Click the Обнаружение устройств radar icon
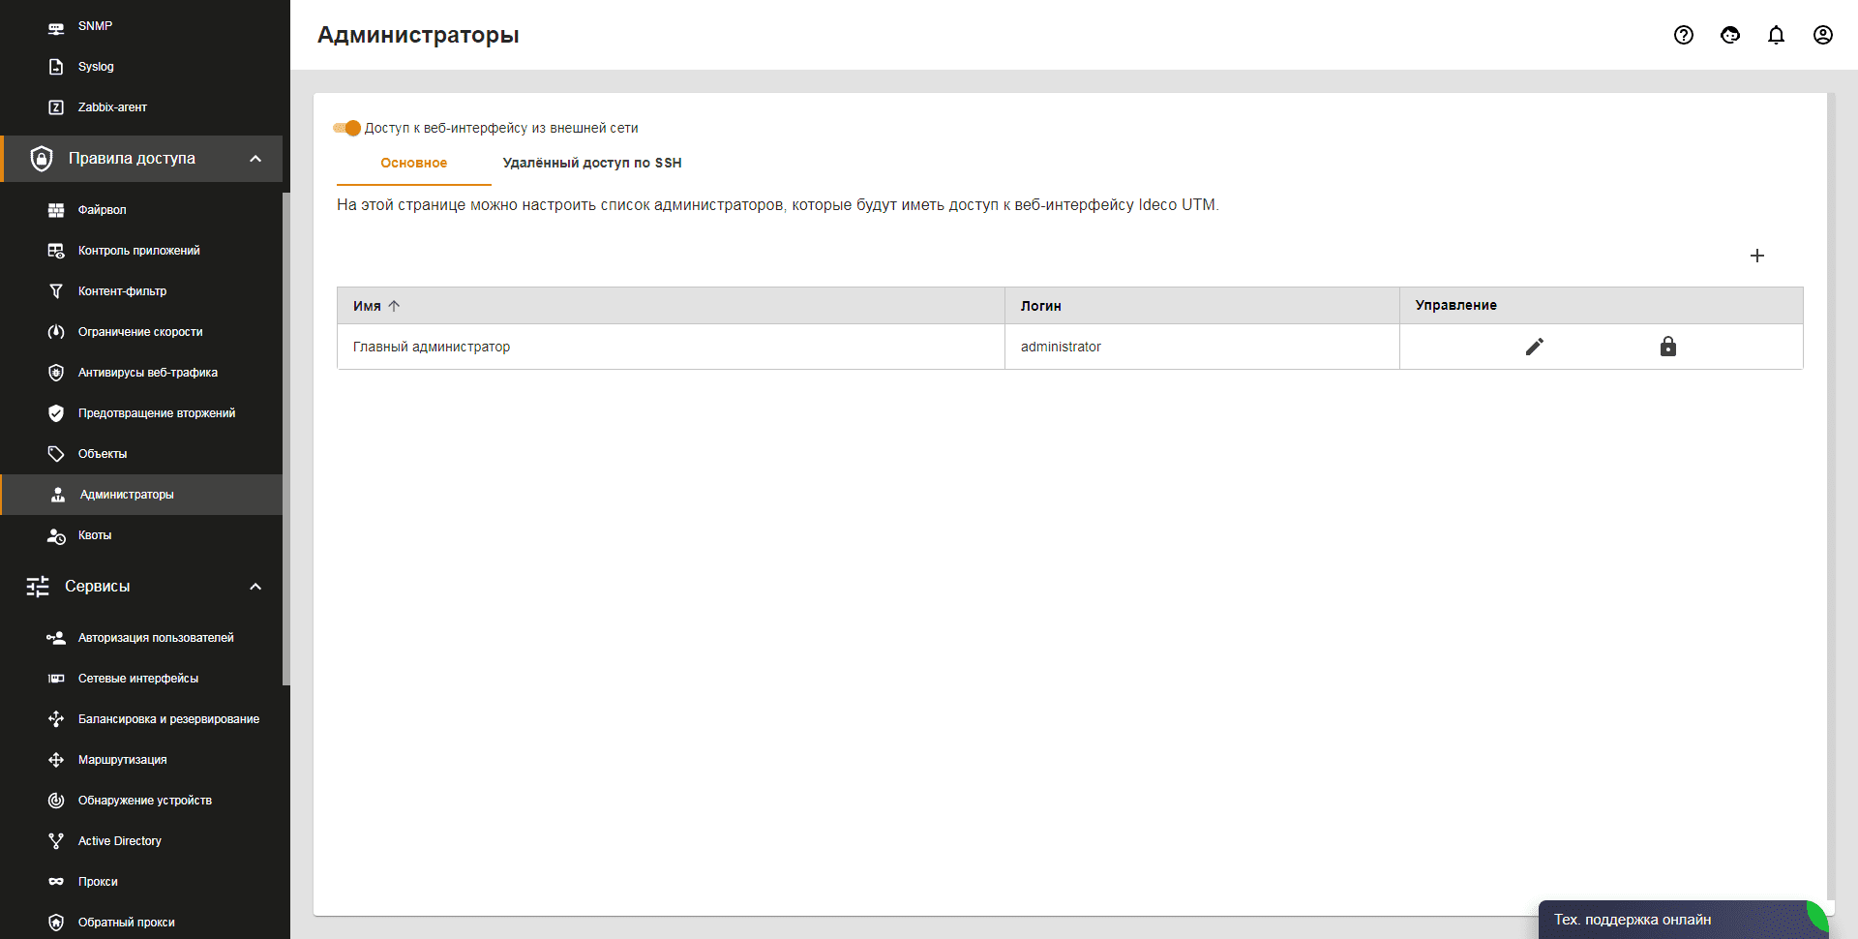 coord(56,801)
